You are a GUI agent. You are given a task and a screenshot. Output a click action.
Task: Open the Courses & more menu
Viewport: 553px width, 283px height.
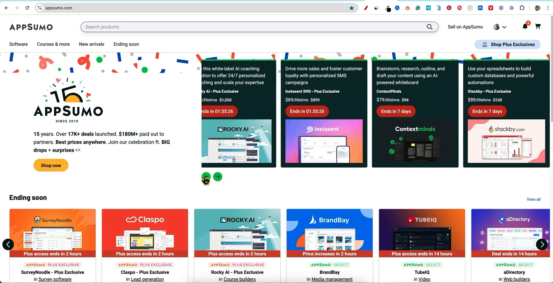coord(53,44)
